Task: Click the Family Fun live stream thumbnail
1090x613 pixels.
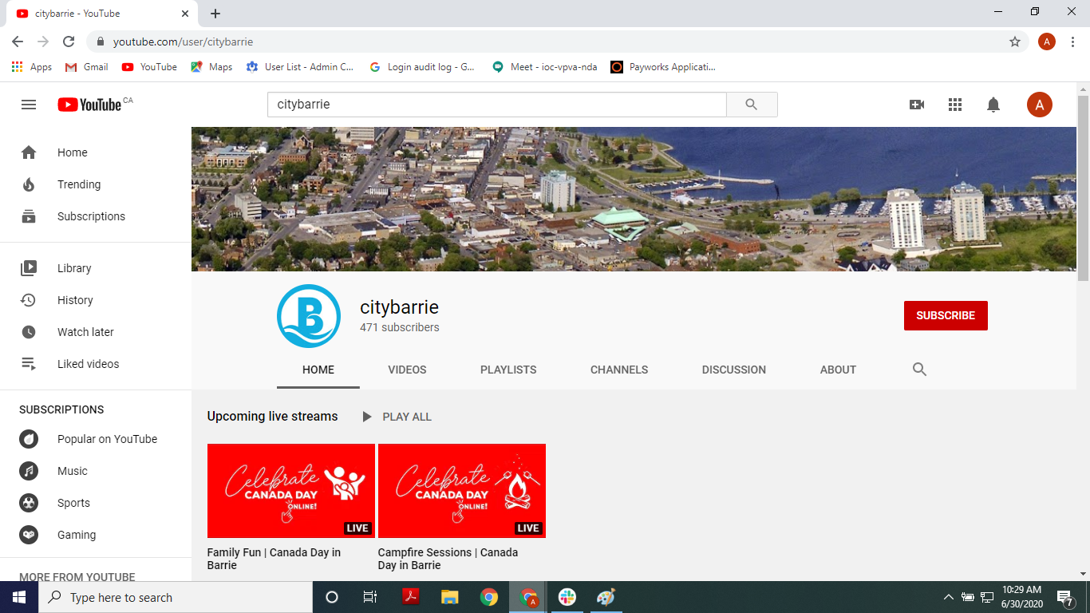Action: point(291,491)
